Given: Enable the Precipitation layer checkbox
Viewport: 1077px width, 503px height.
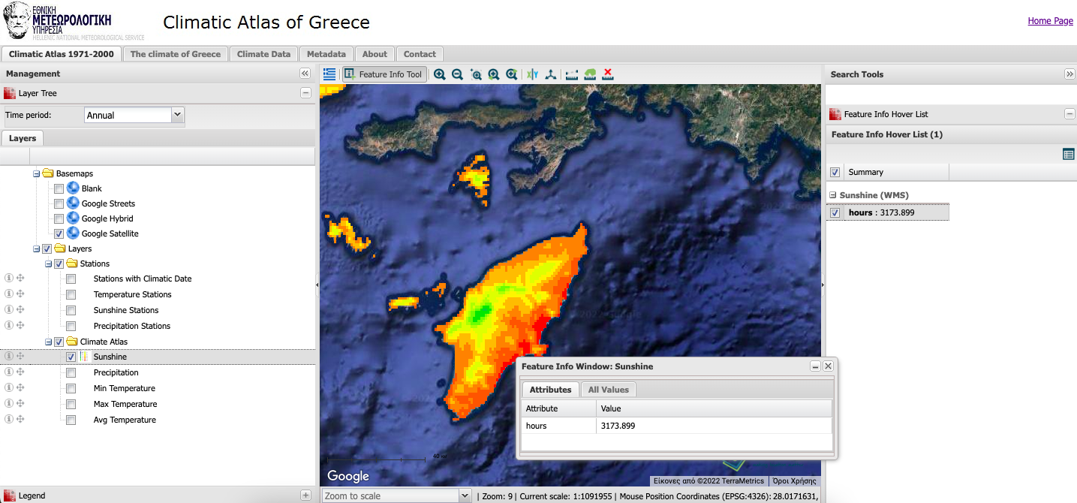Looking at the screenshot, I should click(71, 373).
